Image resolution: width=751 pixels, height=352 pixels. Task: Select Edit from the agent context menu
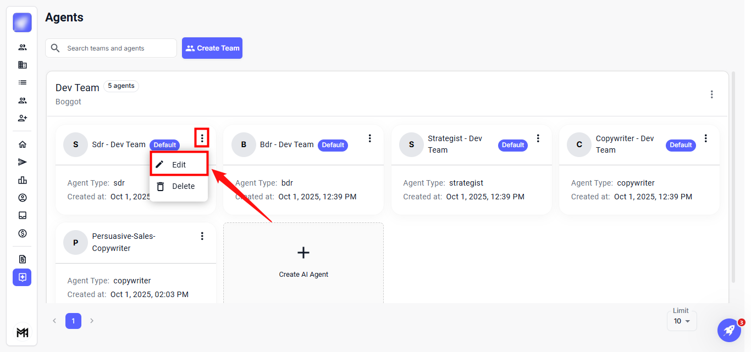(179, 165)
